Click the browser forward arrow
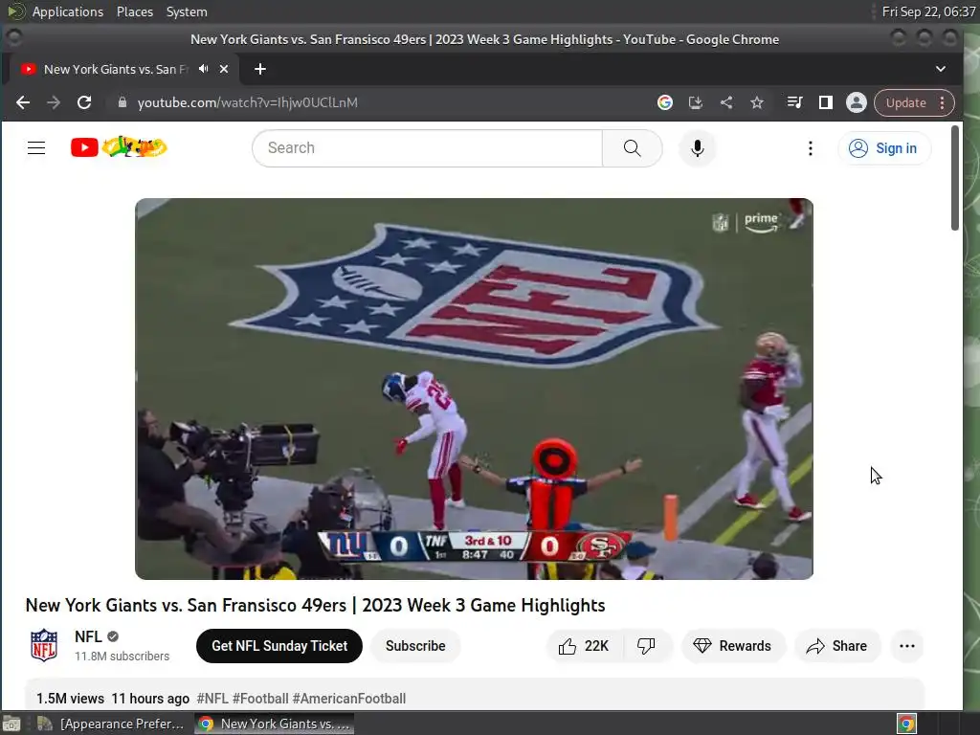The height and width of the screenshot is (735, 980). pyautogui.click(x=54, y=102)
